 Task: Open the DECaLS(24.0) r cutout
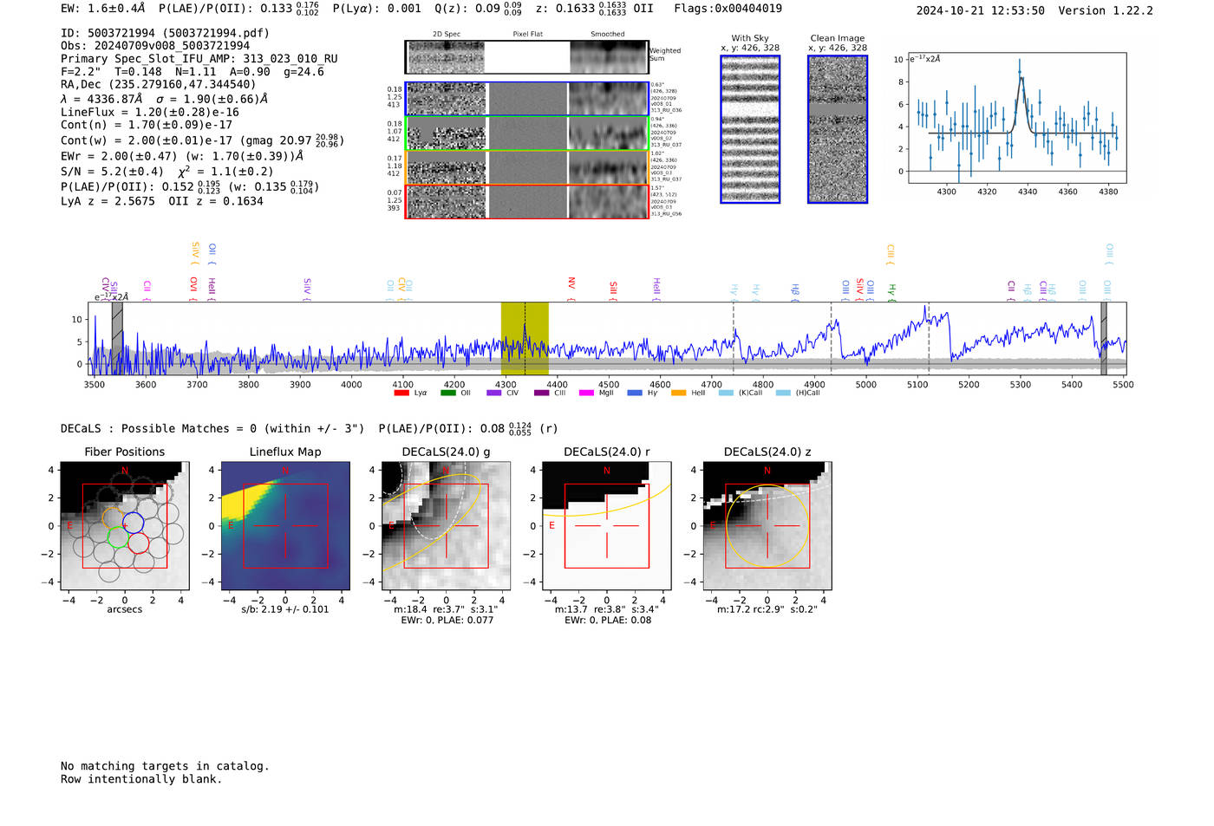(606, 525)
